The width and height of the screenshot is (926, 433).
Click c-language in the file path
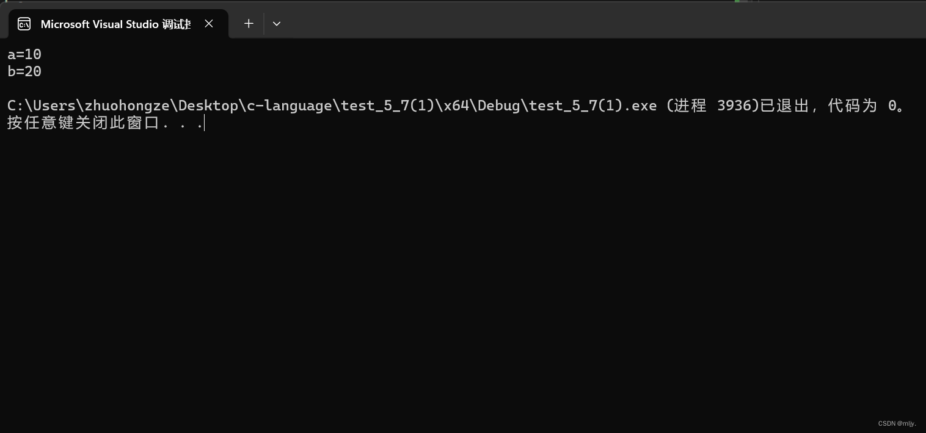pyautogui.click(x=290, y=106)
